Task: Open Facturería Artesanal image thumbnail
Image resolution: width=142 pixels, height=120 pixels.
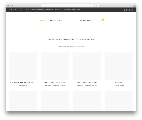Action: pyautogui.click(x=23, y=66)
